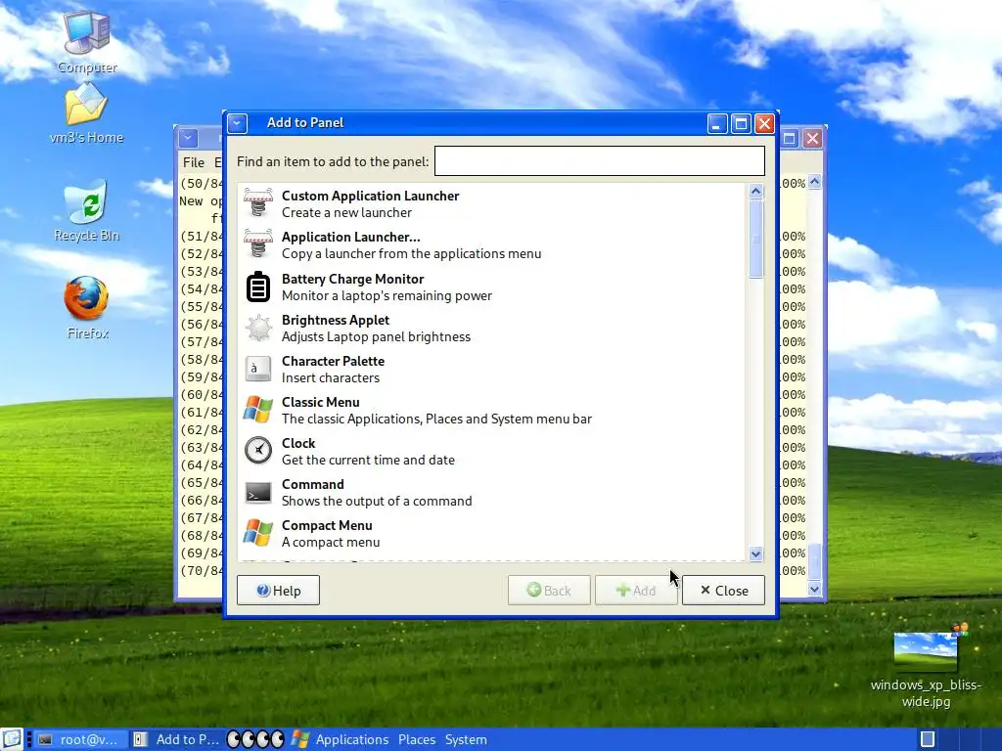Open the Applications menu
The width and height of the screenshot is (1002, 751).
point(351,739)
